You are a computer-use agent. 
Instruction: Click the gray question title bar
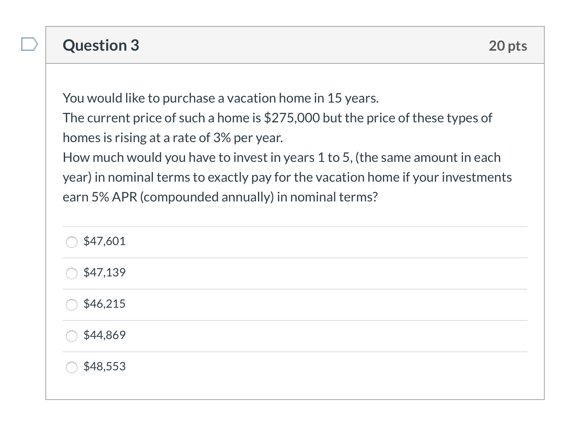(x=295, y=45)
